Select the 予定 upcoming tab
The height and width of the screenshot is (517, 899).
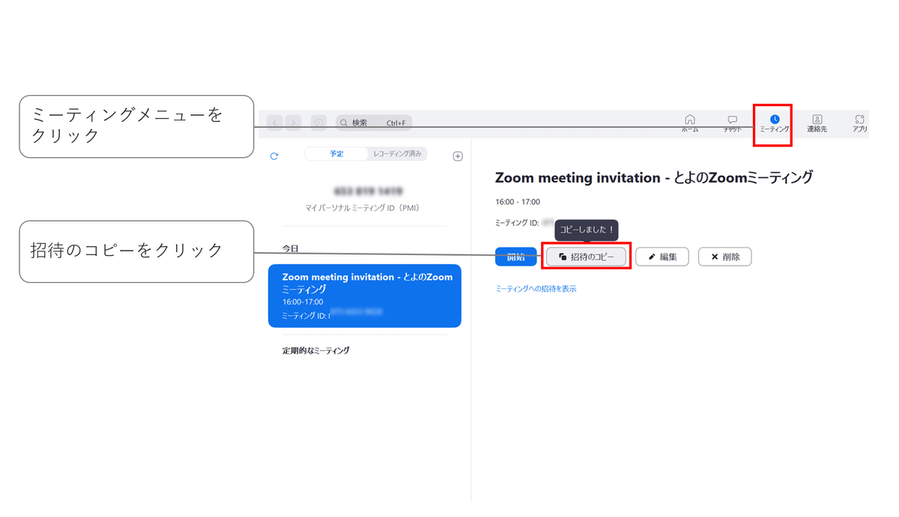pos(336,154)
